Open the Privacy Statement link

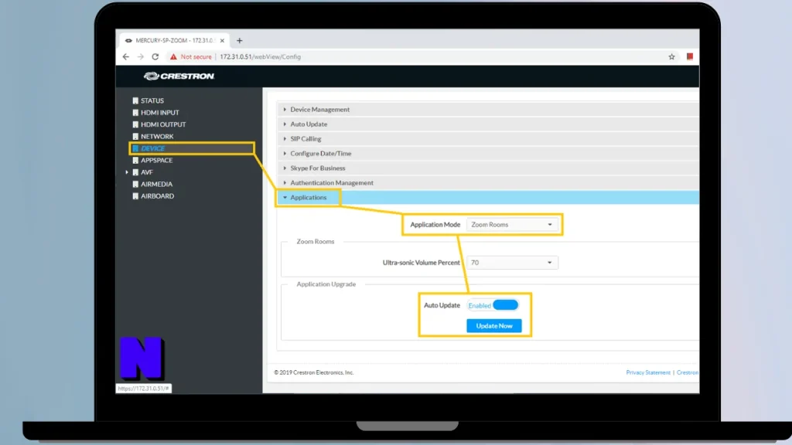click(648, 372)
